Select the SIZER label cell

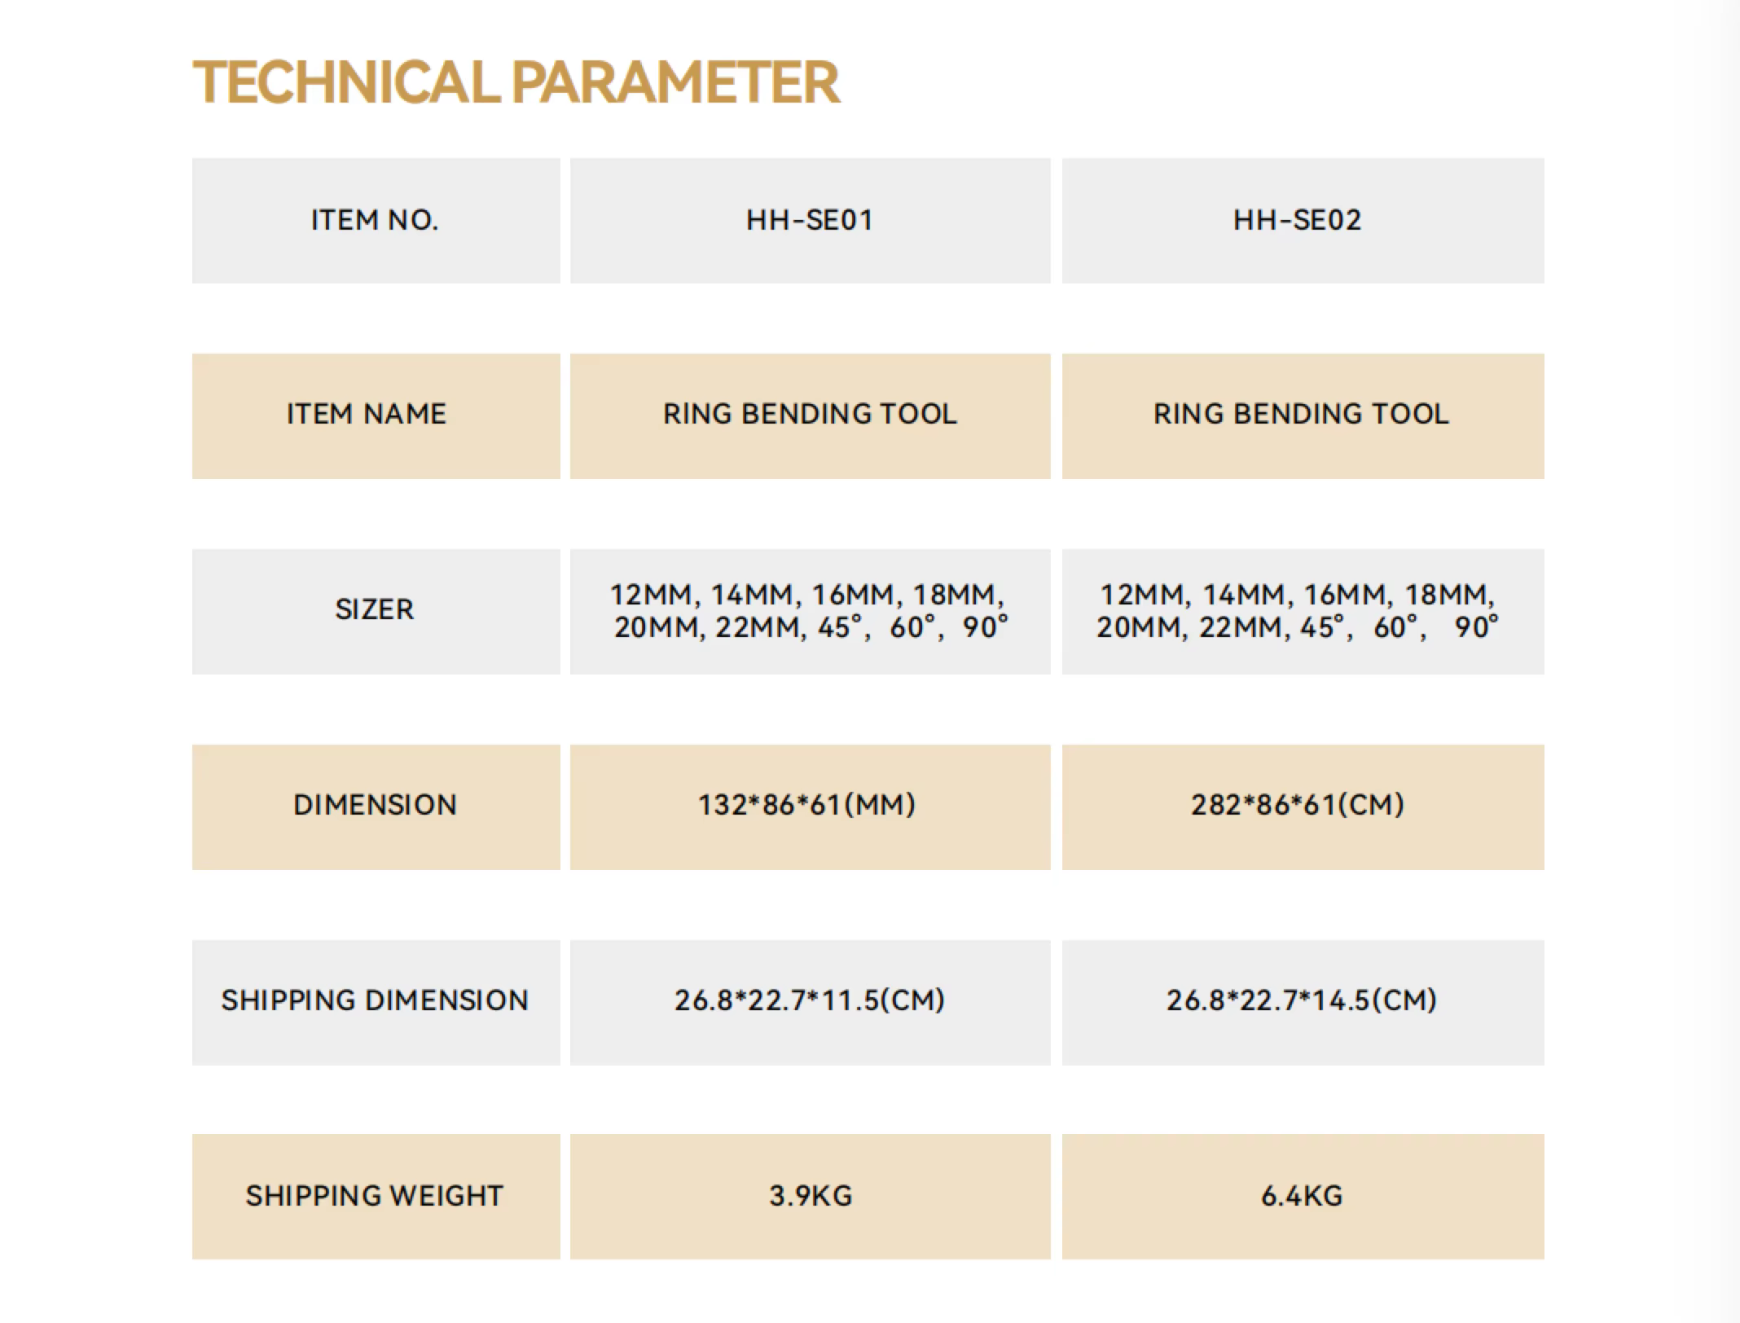[x=376, y=612]
